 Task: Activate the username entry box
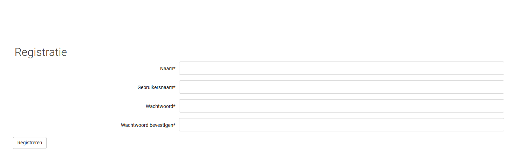coord(341,87)
